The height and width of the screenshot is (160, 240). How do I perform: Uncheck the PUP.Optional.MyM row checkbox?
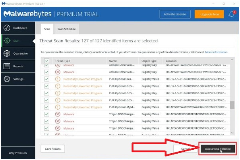46,107
